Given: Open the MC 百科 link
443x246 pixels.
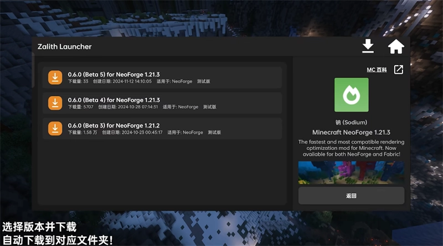Looking at the screenshot, I should point(377,70).
